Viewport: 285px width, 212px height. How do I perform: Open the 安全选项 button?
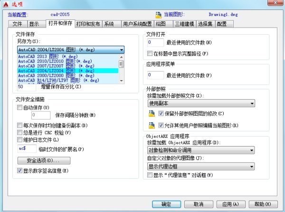point(44,161)
